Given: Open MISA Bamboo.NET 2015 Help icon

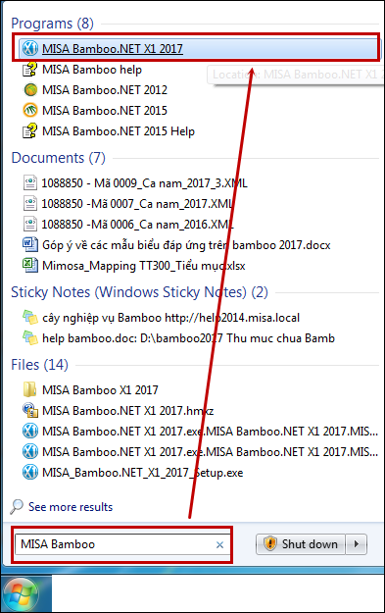Looking at the screenshot, I should tap(30, 131).
